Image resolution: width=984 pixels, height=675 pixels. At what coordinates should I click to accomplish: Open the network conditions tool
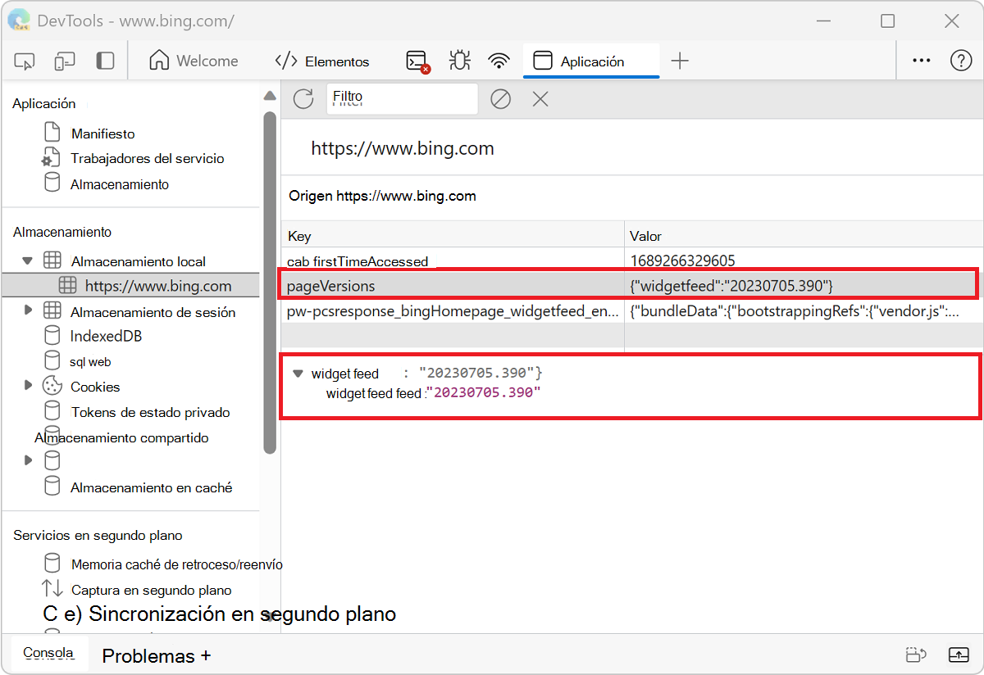click(499, 60)
